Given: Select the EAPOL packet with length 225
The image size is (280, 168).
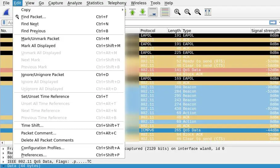Looking at the screenshot, I should pyautogui.click(x=209, y=53).
